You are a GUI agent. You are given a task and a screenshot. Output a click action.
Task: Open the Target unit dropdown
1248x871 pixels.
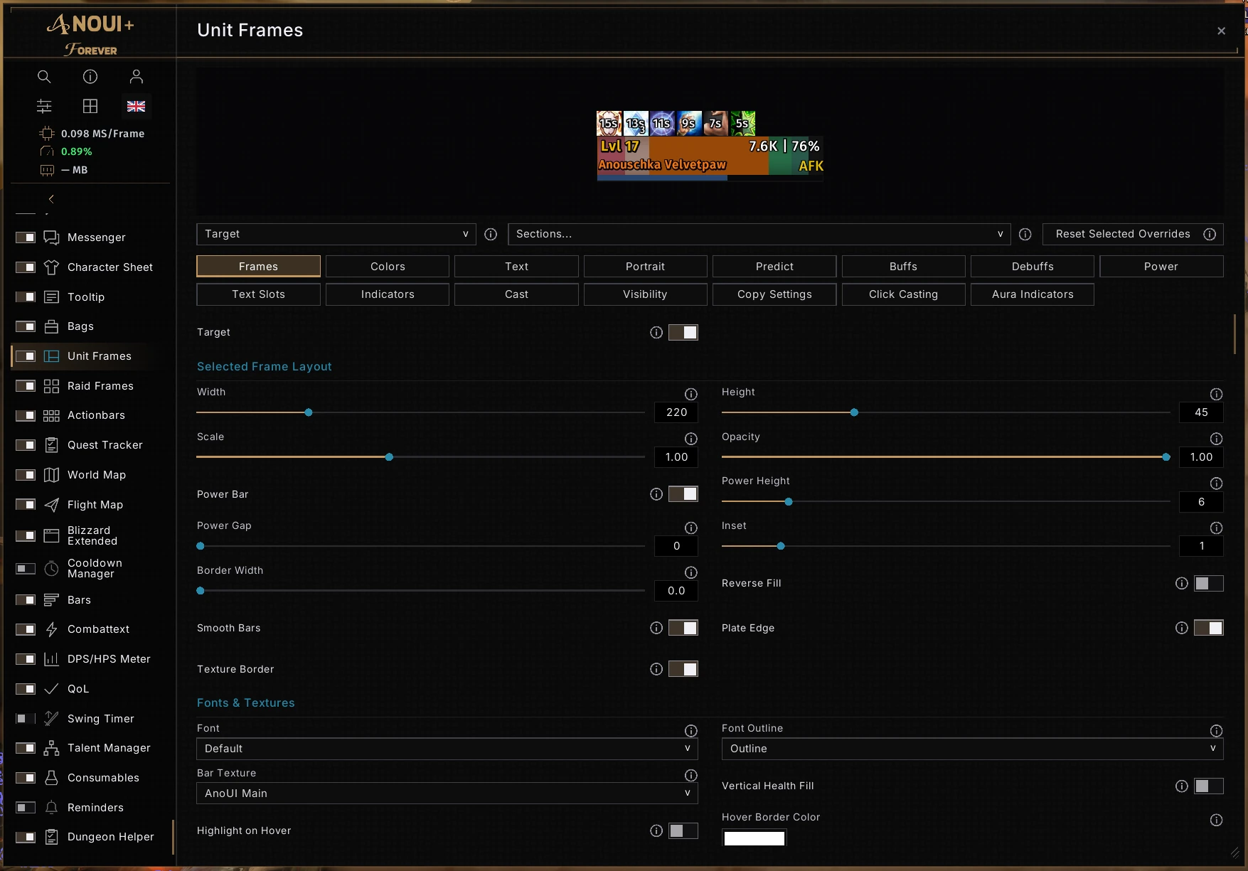[x=336, y=234]
